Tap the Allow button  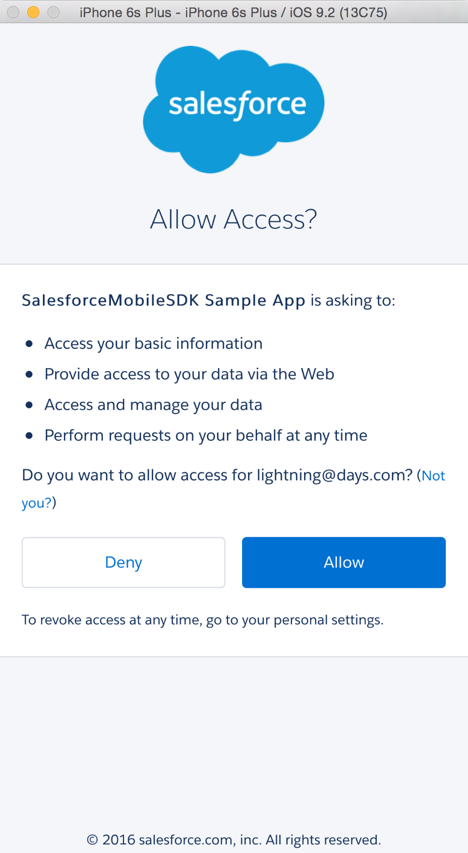pos(344,562)
